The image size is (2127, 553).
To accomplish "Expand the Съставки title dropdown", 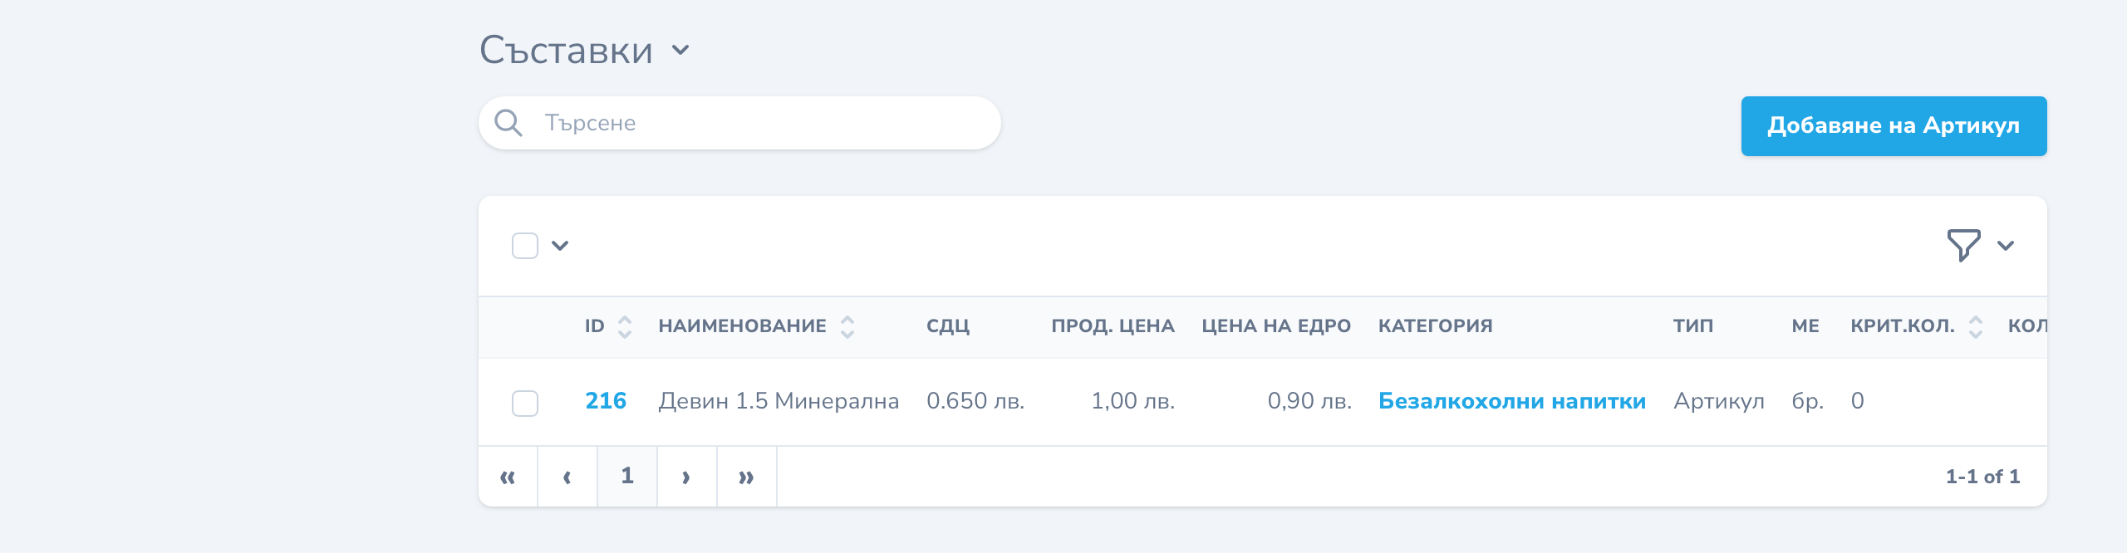I will (x=680, y=51).
